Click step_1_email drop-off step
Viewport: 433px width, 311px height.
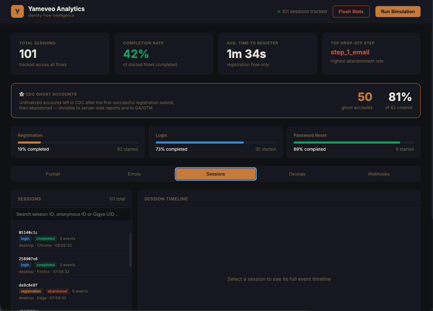(350, 52)
